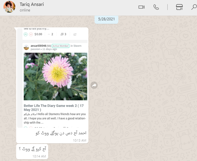The height and width of the screenshot is (161, 197).
Task: Click the green upvote arrow in screenshot
Action: coord(26,34)
